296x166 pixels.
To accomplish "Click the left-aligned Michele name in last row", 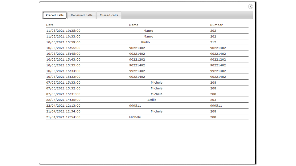I will tap(135, 117).
